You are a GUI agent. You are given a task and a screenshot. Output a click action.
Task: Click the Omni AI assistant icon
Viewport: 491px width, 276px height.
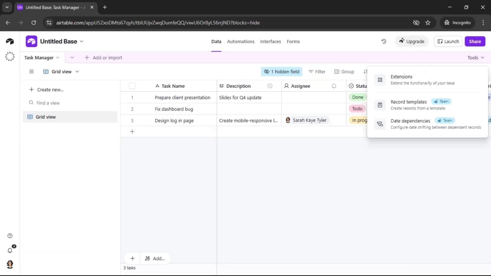[x=10, y=56]
